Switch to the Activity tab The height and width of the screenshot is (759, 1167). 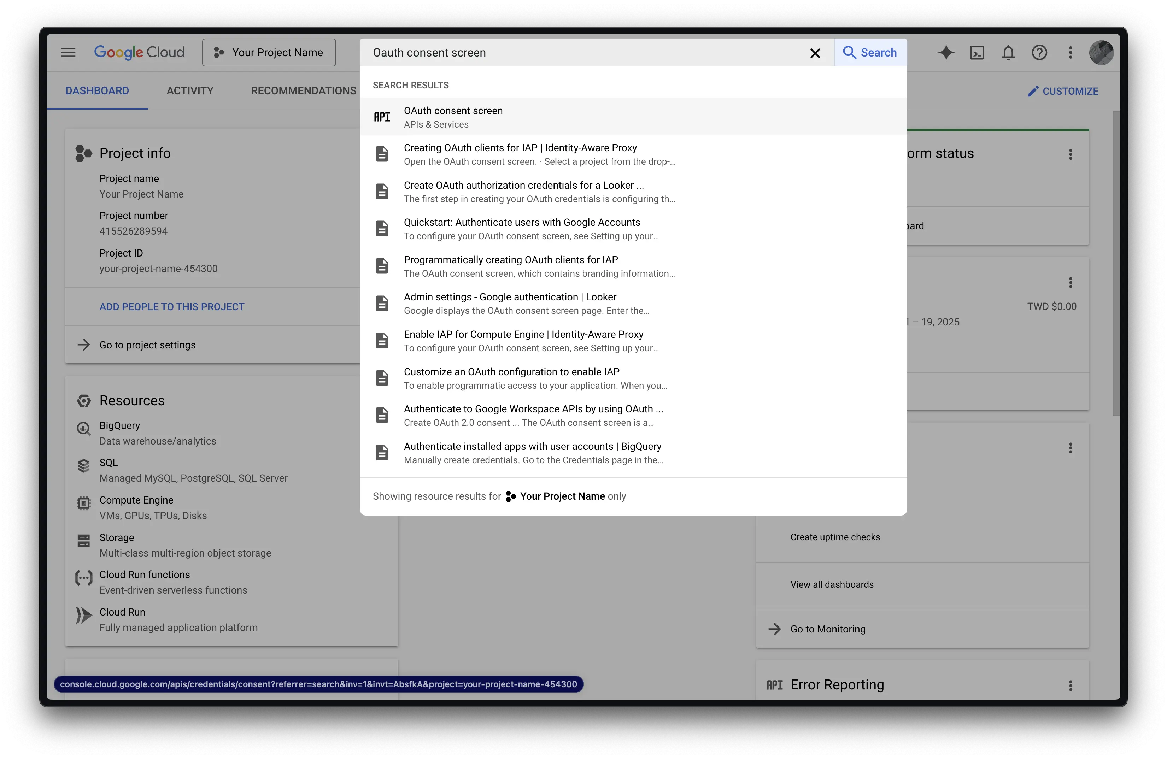(190, 91)
